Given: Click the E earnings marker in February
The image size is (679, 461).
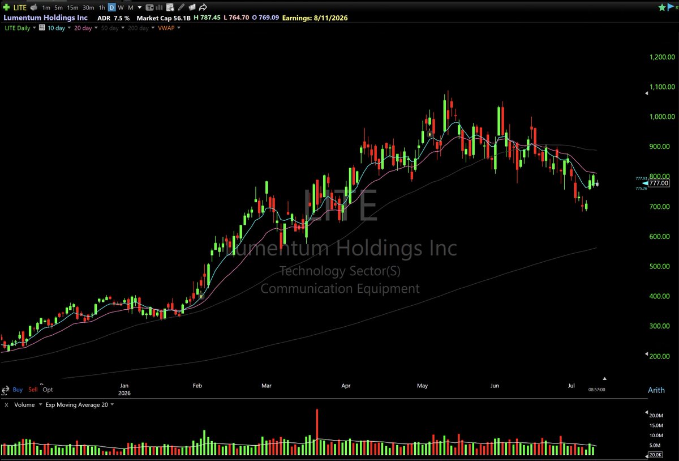Looking at the screenshot, I should coord(201,296).
